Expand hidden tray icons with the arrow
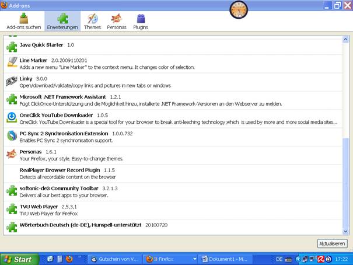The width and height of the screenshot is (353, 265). (298, 259)
